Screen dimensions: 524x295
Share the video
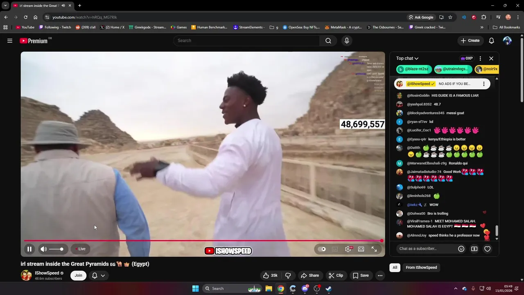coord(309,275)
